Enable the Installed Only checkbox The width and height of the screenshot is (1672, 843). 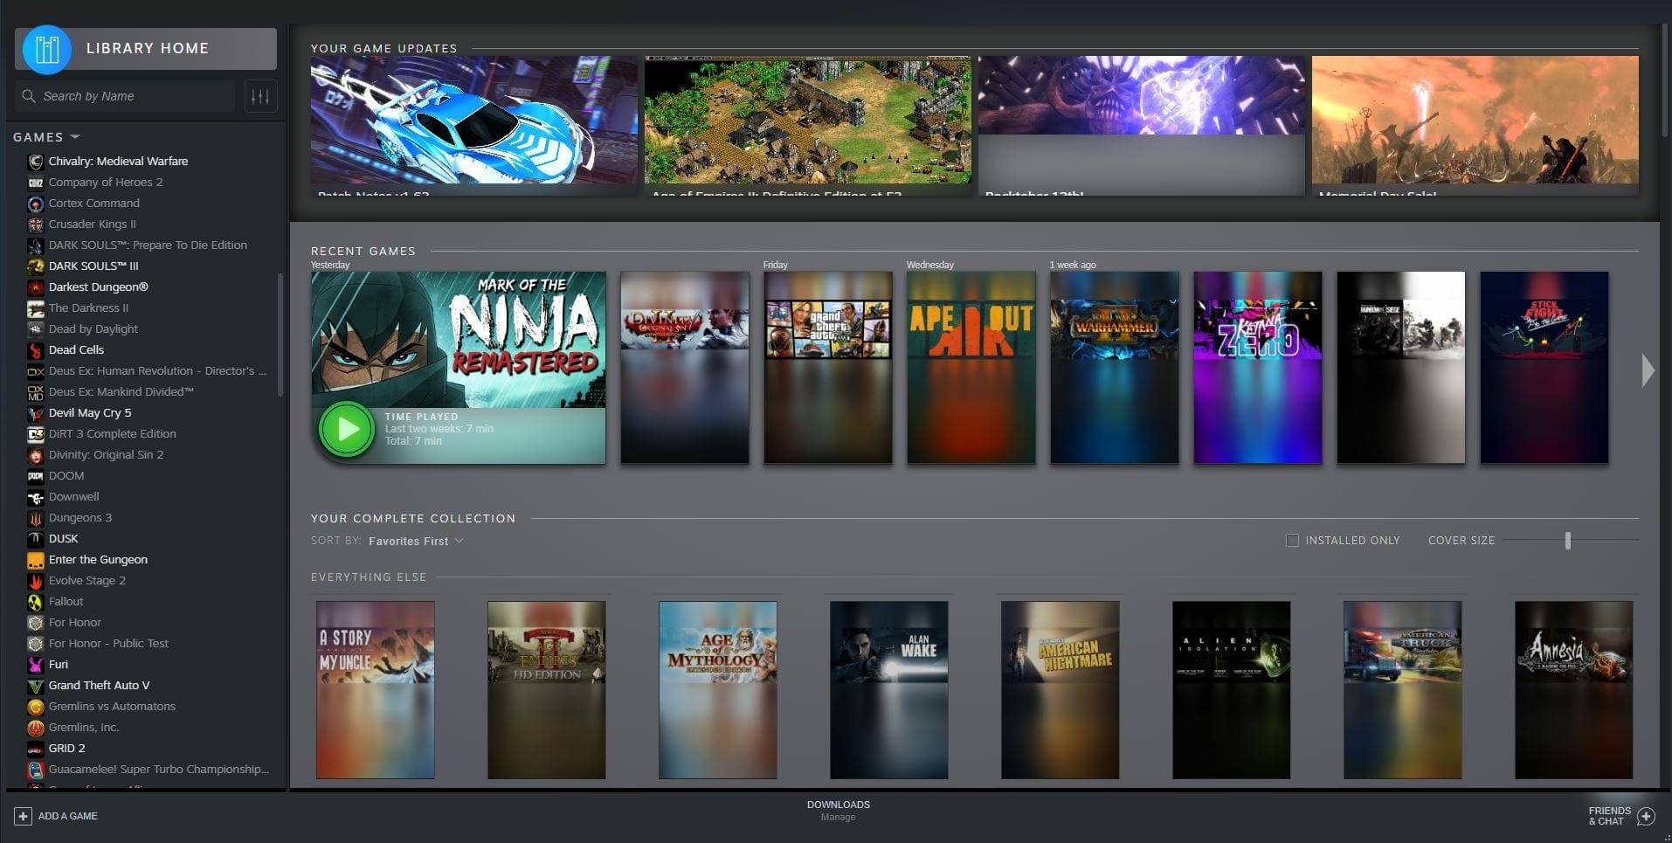tap(1292, 541)
